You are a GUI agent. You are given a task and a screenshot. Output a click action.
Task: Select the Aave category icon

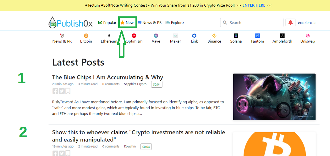[x=156, y=36]
